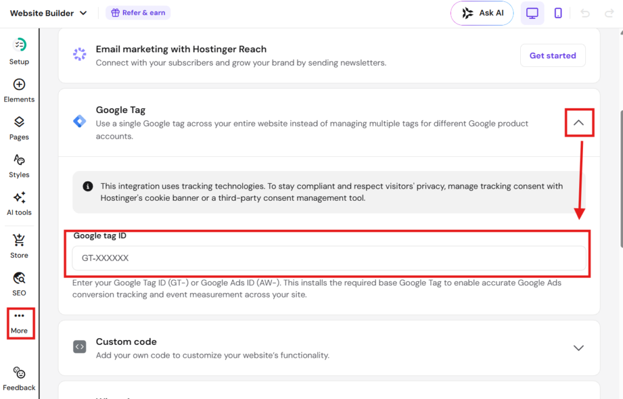Viewport: 623px width, 399px height.
Task: Switch to mobile preview mode
Action: 558,13
